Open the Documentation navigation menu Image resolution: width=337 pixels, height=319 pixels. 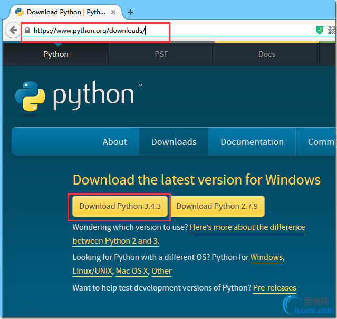(x=252, y=142)
